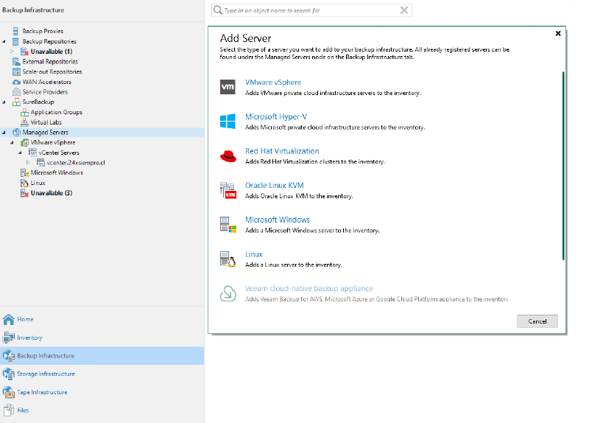Select vcenter.24xsiempre.cl server
The width and height of the screenshot is (589, 423).
click(76, 163)
